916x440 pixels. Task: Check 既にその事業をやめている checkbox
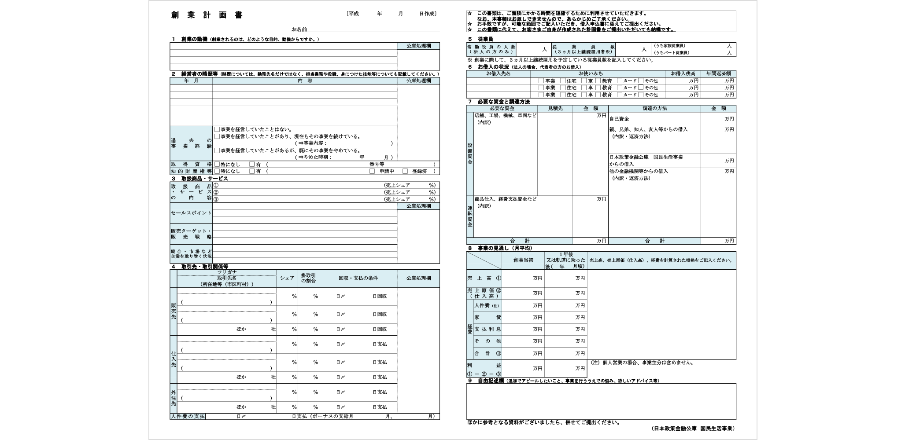tap(217, 151)
